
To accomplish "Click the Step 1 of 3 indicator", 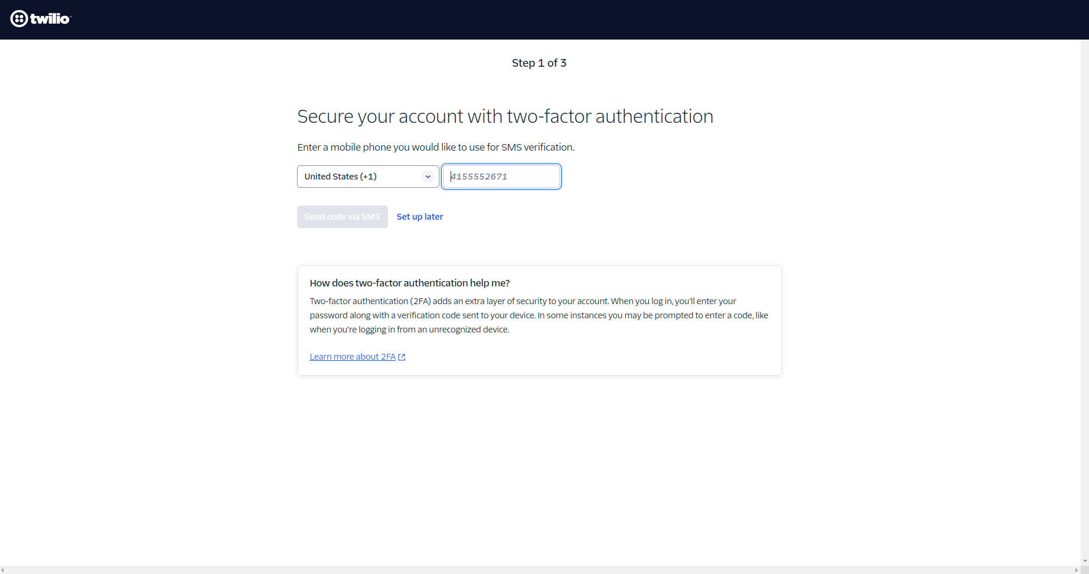I will tap(539, 63).
